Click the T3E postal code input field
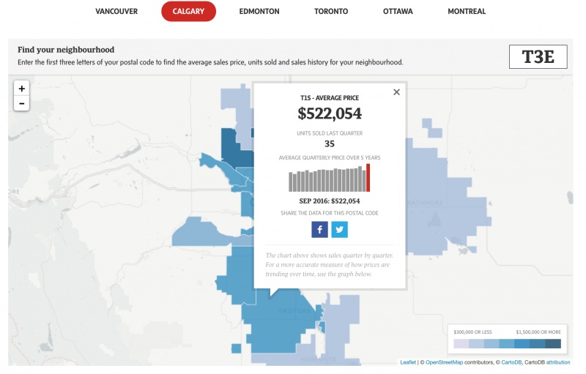This screenshot has width=586, height=374. click(x=538, y=57)
